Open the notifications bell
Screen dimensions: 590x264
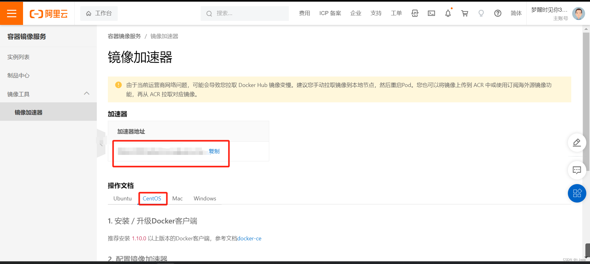coord(448,13)
